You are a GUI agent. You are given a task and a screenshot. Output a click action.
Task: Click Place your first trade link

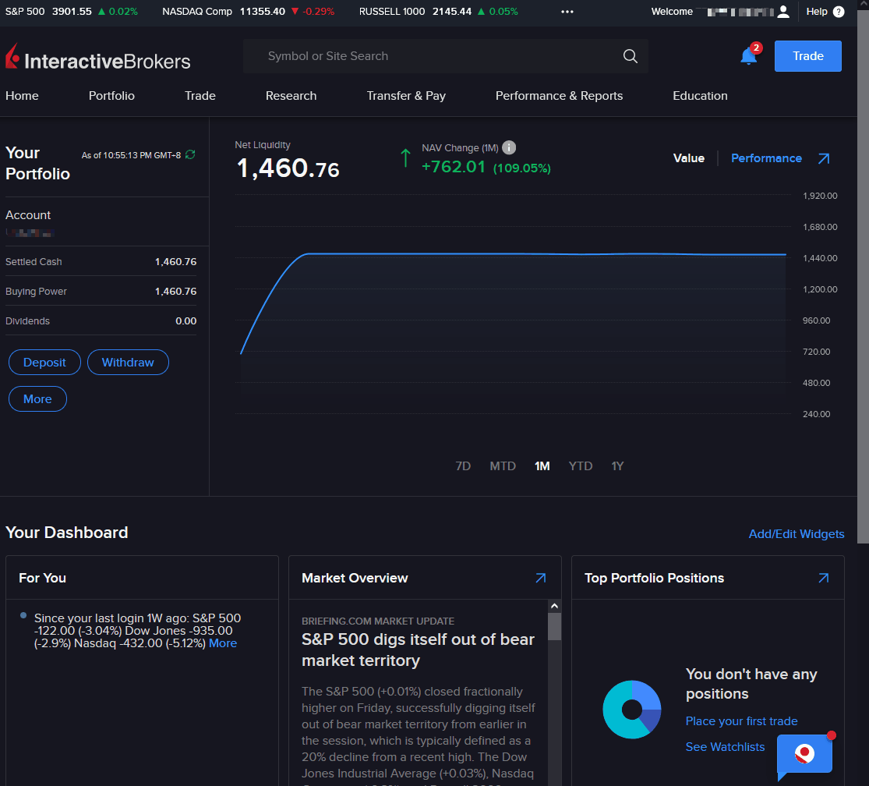click(x=741, y=721)
